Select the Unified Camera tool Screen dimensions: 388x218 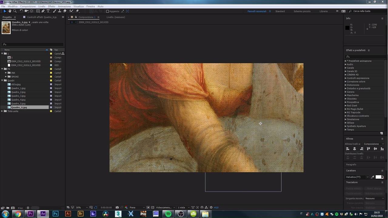click(x=26, y=11)
